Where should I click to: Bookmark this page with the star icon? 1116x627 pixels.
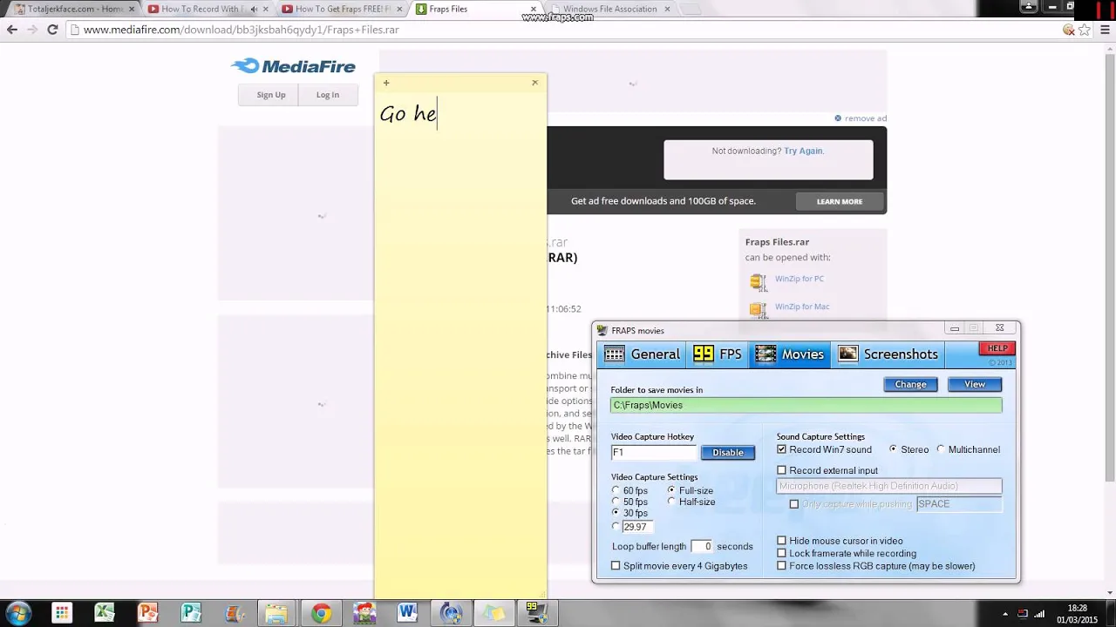click(1085, 30)
